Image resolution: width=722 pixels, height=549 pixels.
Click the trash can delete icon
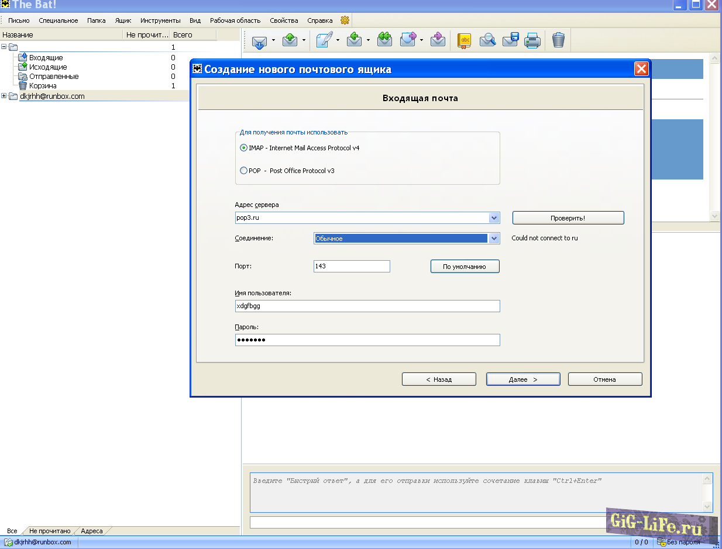click(x=558, y=40)
